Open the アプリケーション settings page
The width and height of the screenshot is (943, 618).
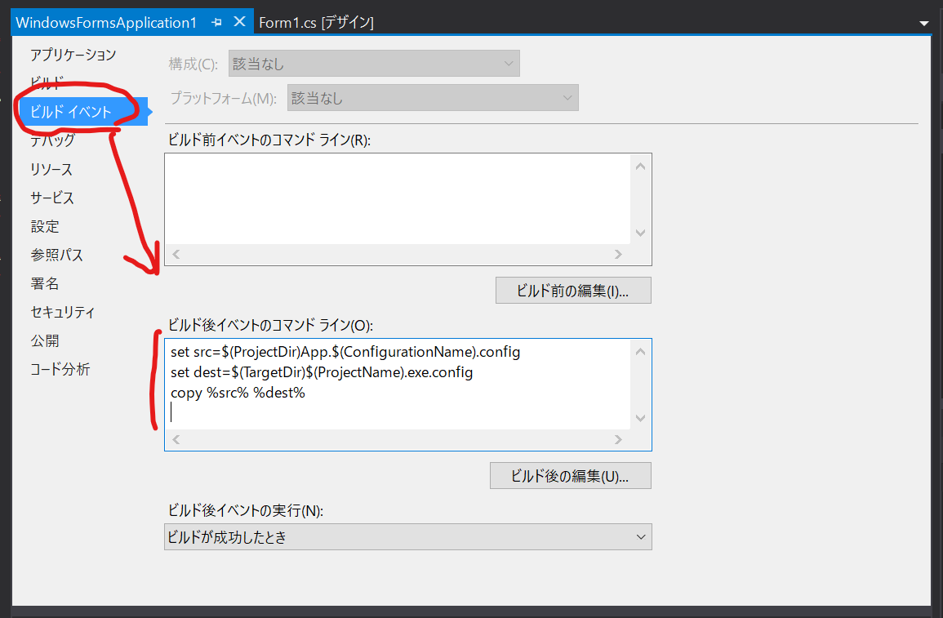(73, 55)
